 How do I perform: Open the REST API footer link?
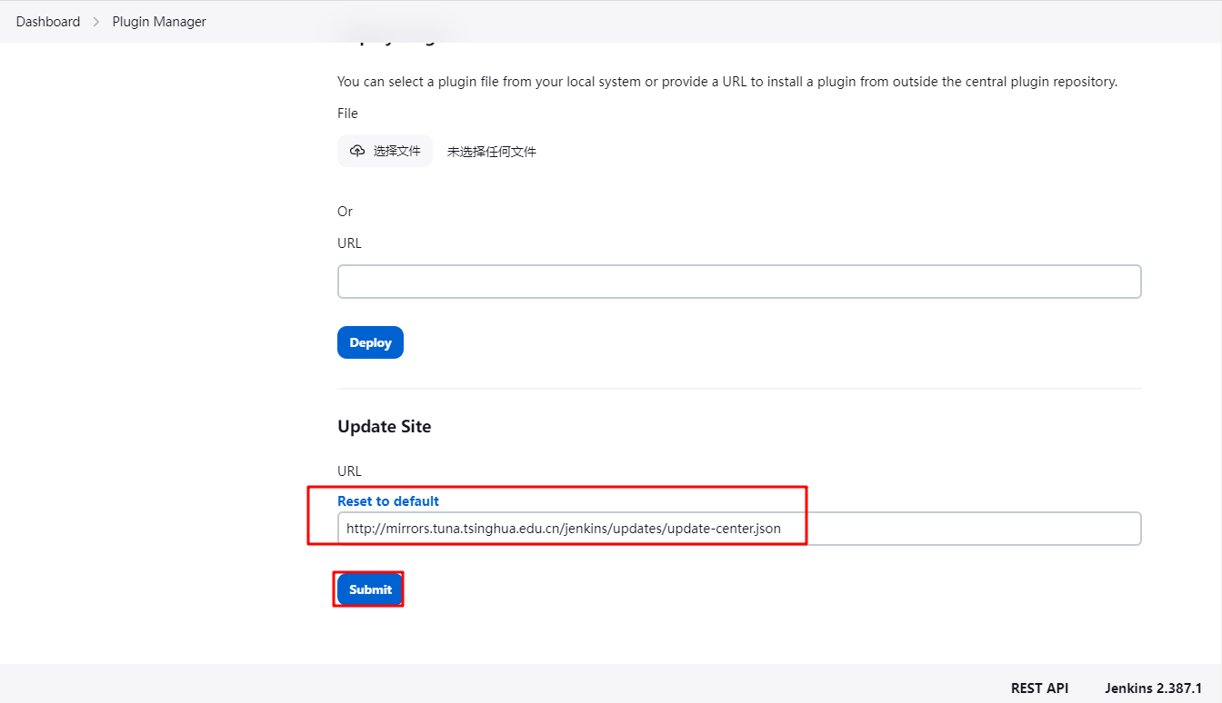point(1039,688)
